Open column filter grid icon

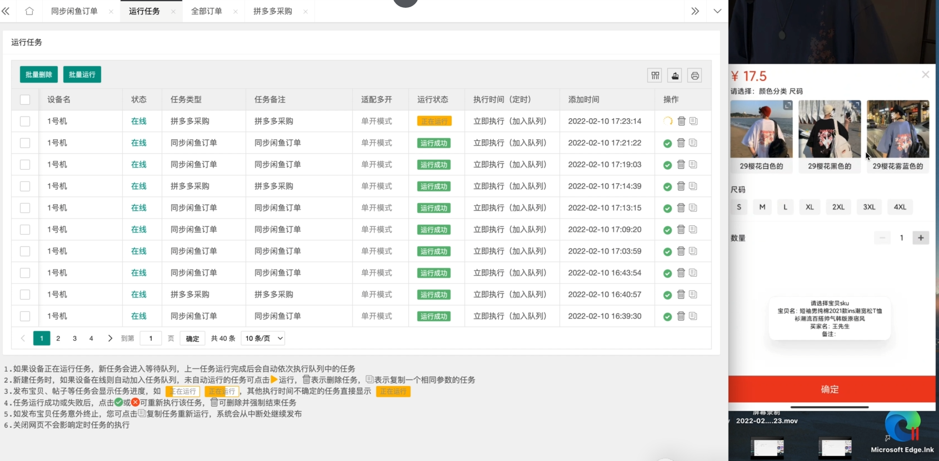656,75
